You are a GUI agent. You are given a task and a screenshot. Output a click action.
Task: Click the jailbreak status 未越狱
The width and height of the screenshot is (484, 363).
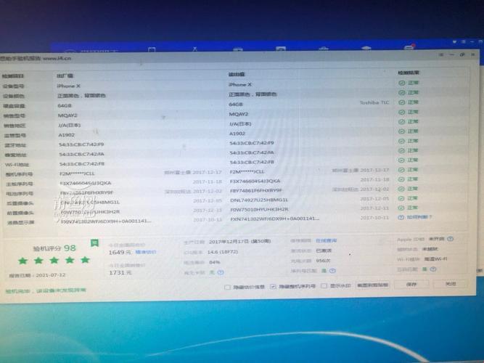coord(430,249)
